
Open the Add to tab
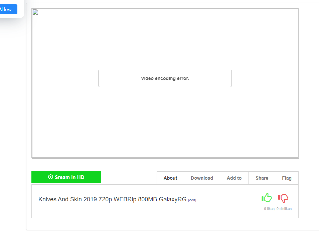[x=234, y=178]
